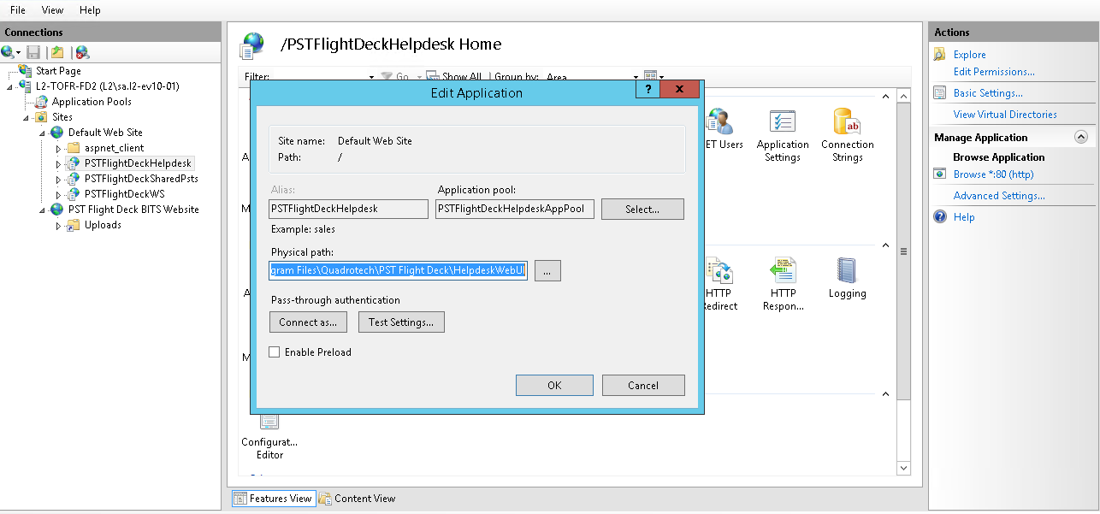
Task: Click OK in Edit Application dialog
Action: (554, 385)
